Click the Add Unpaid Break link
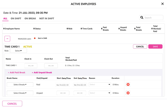Viewport: 167px width, 108px height. 42,72
